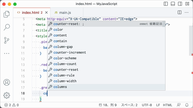Open the customize layout icon
193x108 pixels.
click(187, 4)
